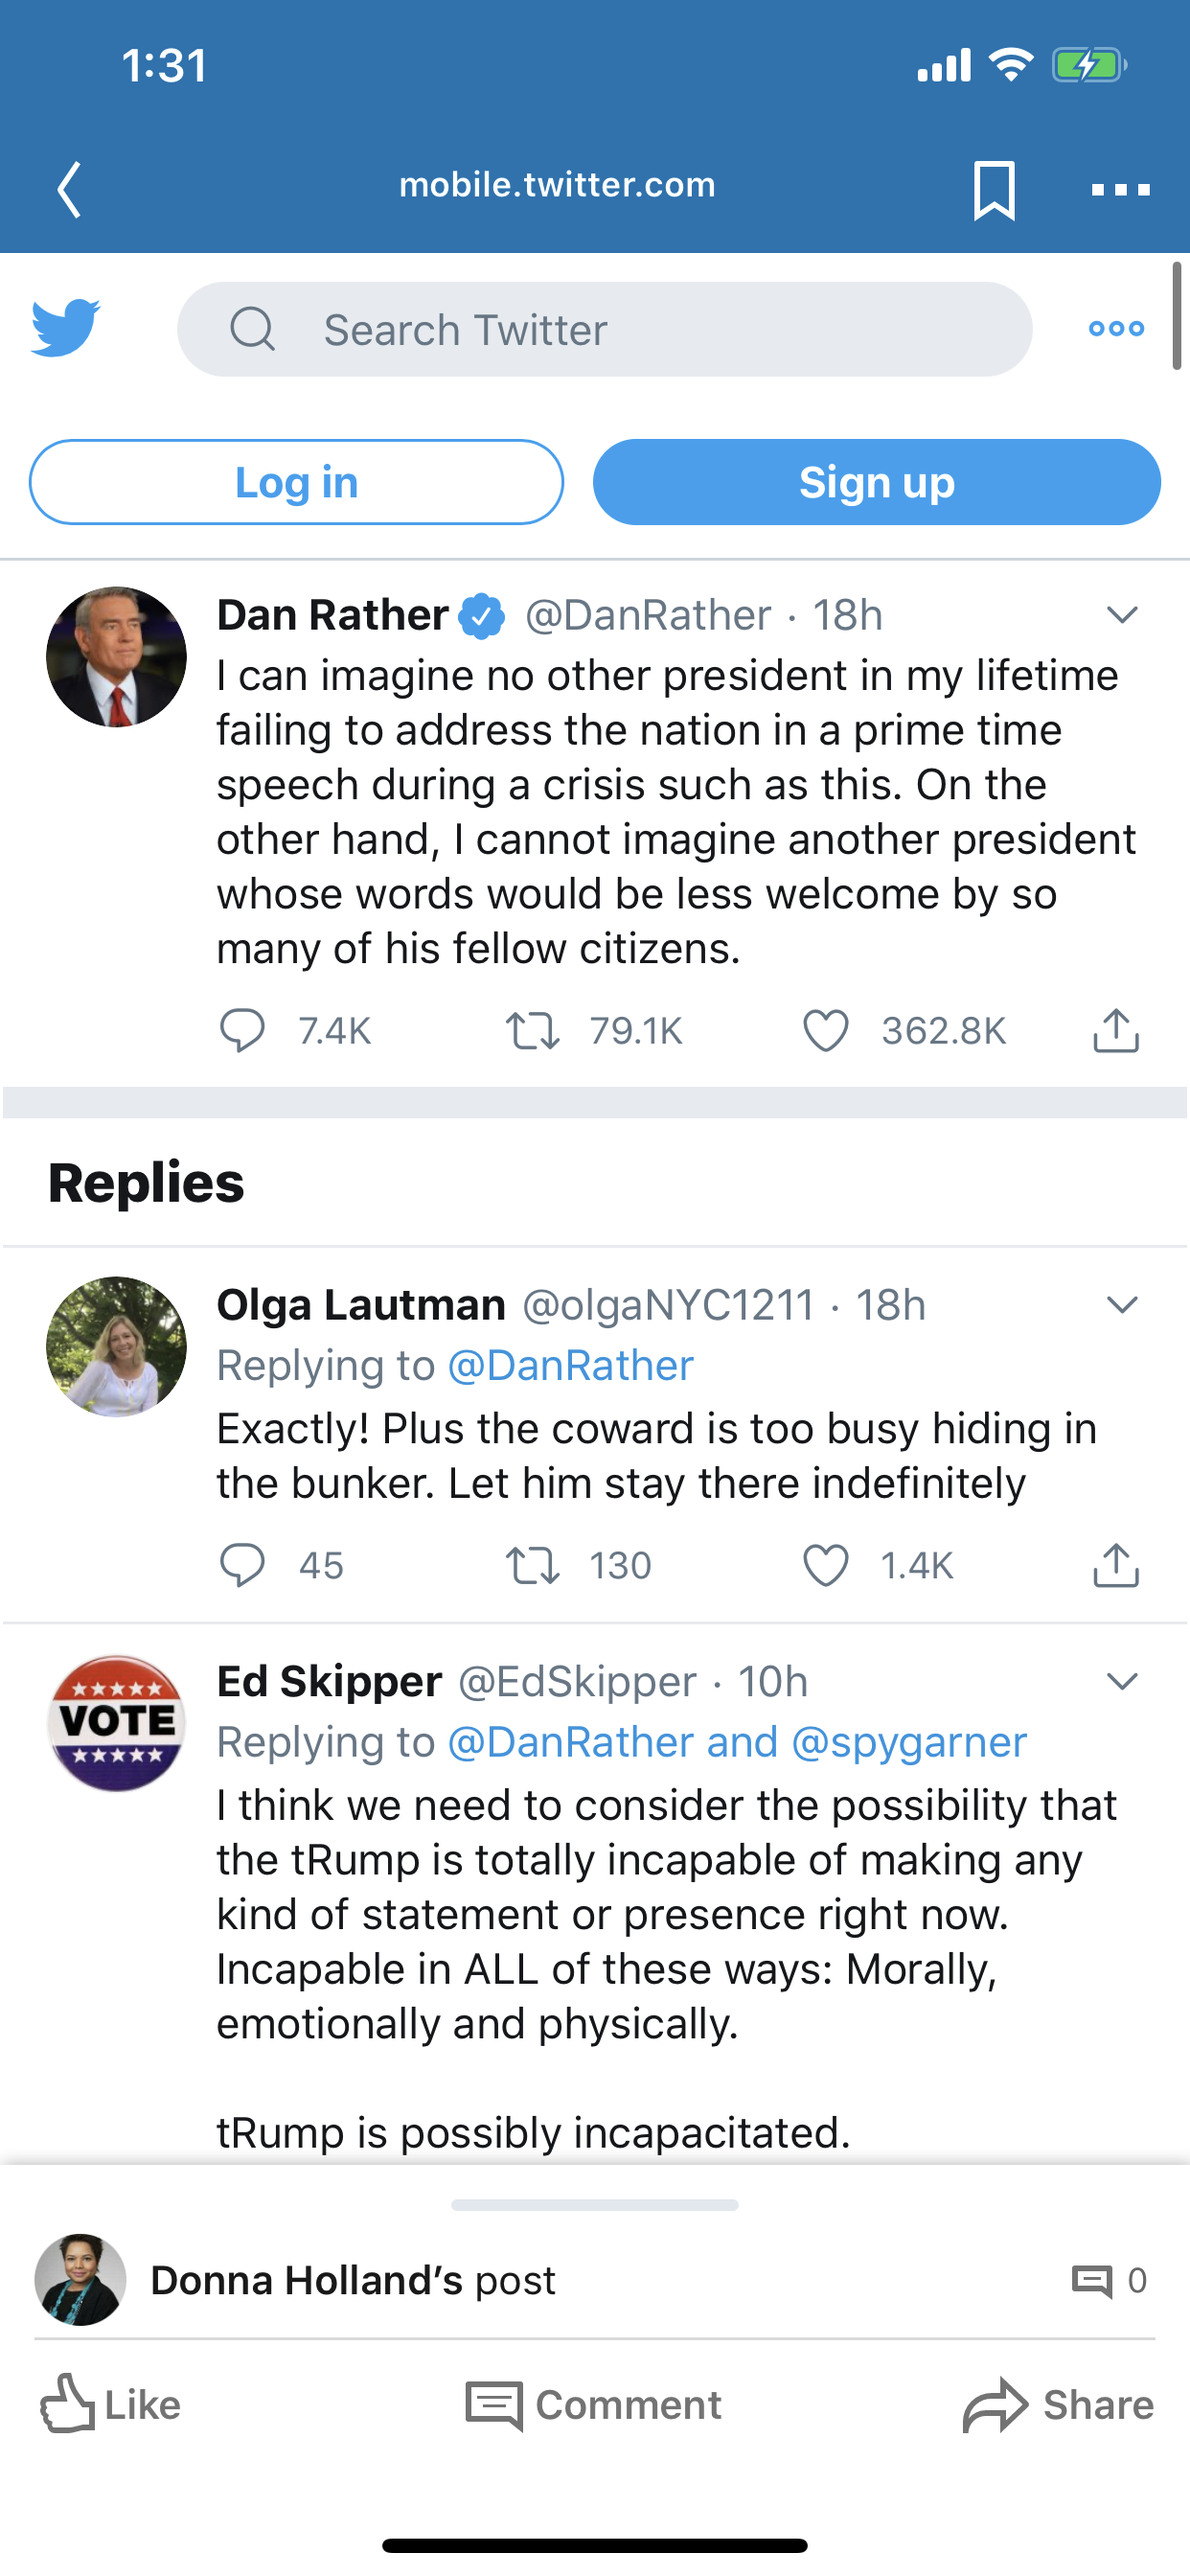The image size is (1190, 2576).
Task: Tap the drag handle above Donna Holland's post
Action: (x=594, y=2205)
